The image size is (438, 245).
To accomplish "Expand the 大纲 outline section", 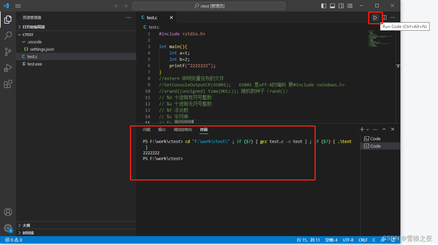I will click(76, 225).
